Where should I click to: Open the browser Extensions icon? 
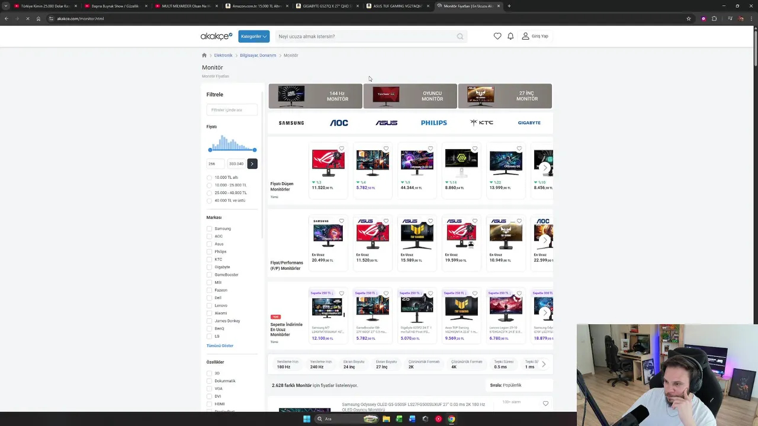714,18
